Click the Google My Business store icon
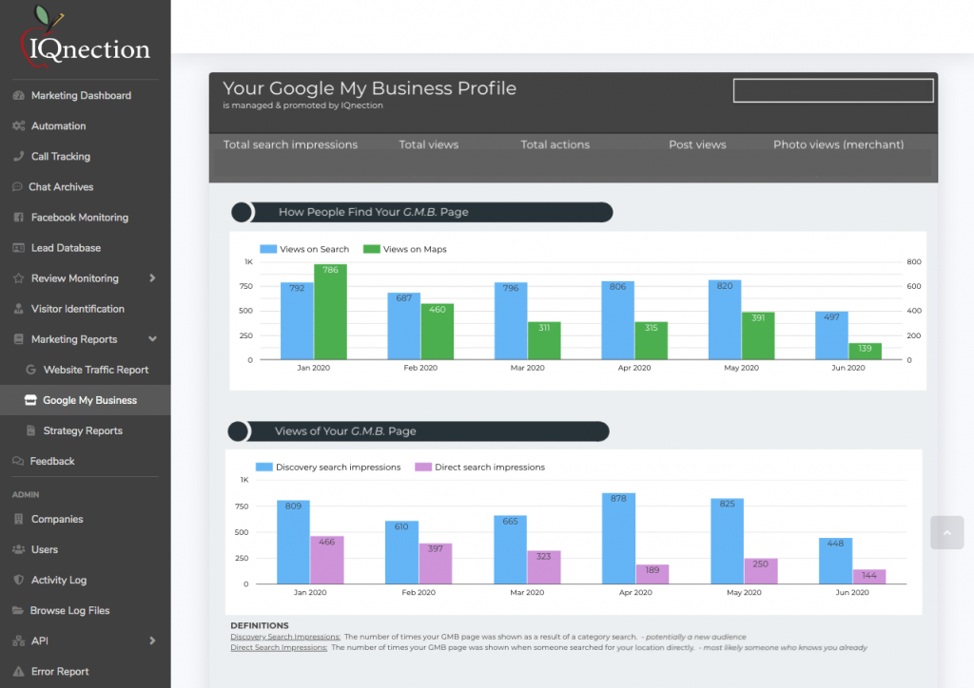 coord(30,400)
